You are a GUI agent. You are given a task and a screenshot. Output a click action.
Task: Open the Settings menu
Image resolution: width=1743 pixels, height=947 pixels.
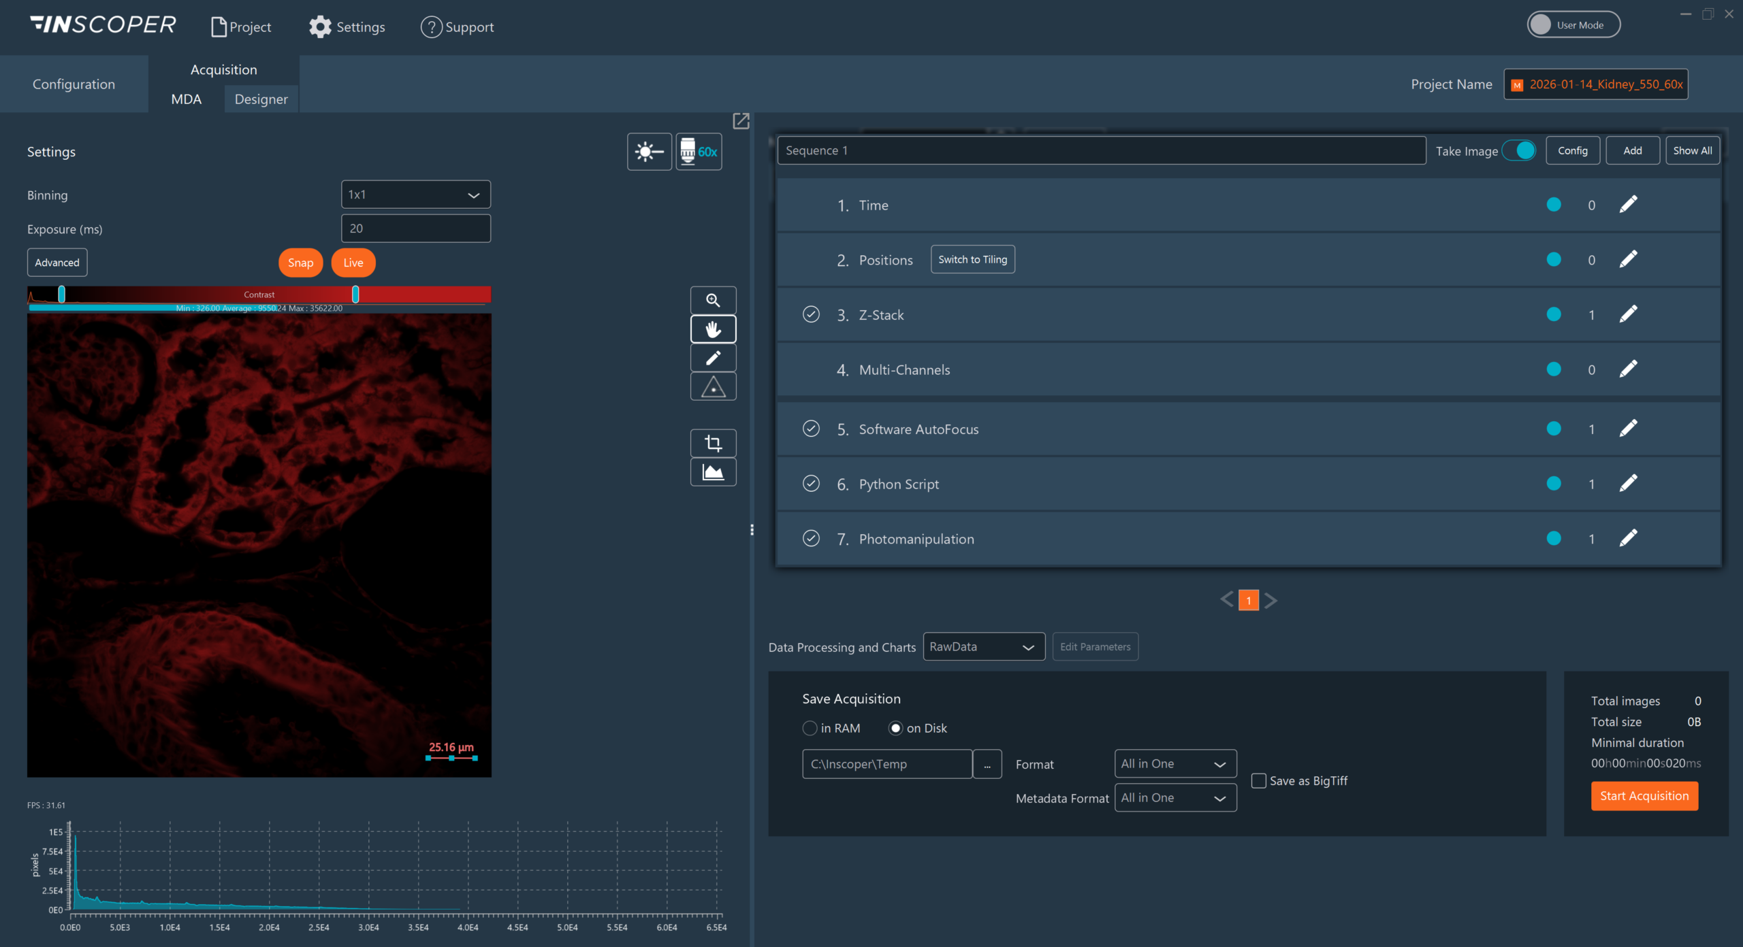347,27
